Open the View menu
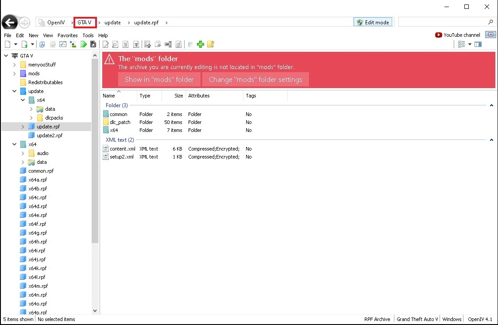The image size is (498, 325). click(48, 35)
